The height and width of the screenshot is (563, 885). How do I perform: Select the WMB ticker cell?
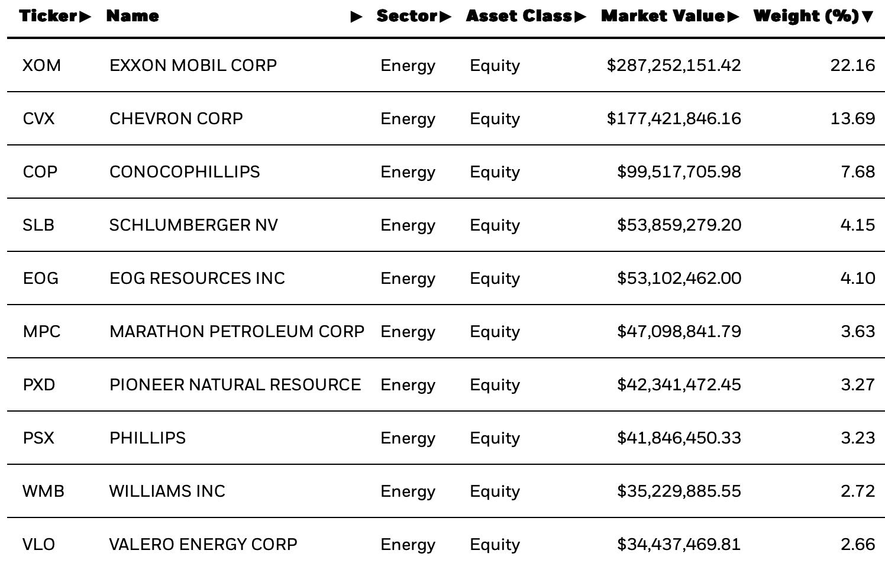point(44,491)
